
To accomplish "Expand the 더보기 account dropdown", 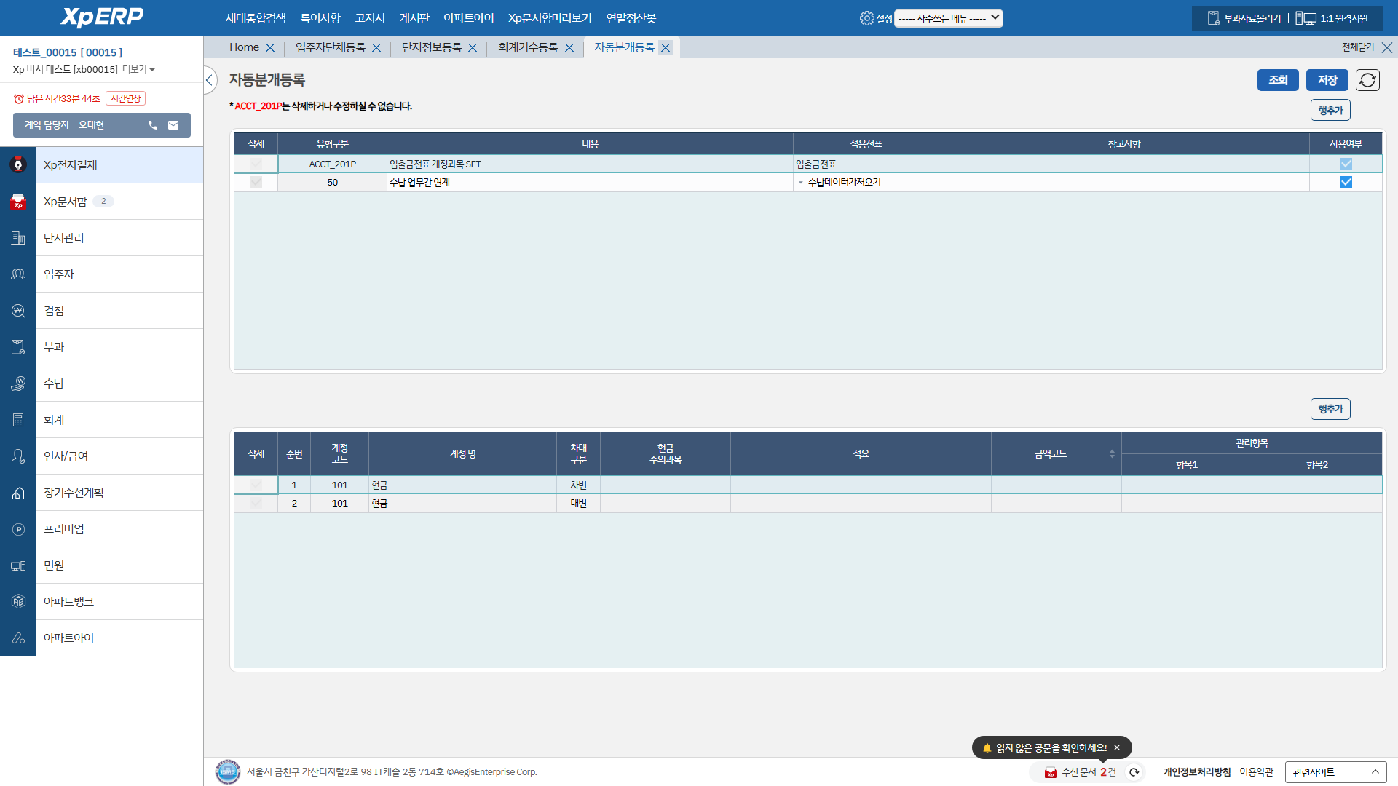I will (138, 70).
